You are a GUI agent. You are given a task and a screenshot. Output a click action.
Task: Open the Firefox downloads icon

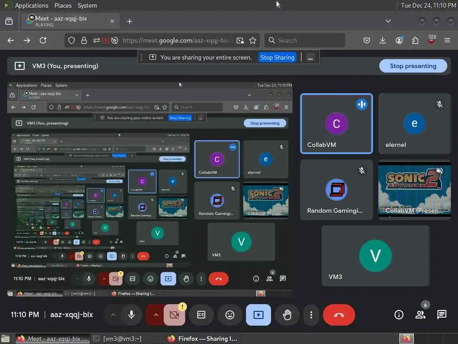tap(383, 40)
